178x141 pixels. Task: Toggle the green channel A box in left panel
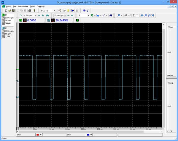(3, 15)
